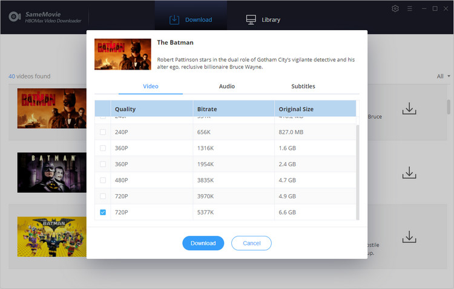Click the download tray icon in Download tab
Viewport: 454px width, 289px height.
click(x=174, y=20)
